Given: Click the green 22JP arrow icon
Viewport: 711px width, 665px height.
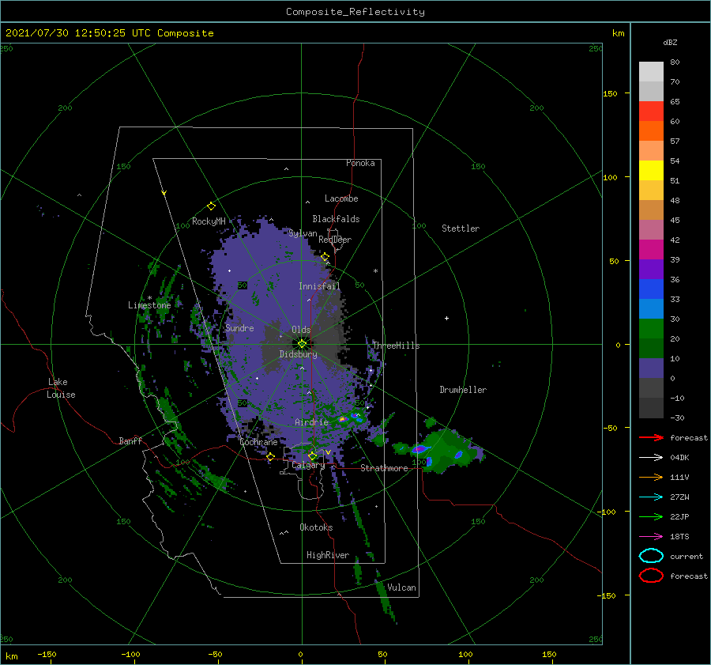Looking at the screenshot, I should pyautogui.click(x=651, y=516).
